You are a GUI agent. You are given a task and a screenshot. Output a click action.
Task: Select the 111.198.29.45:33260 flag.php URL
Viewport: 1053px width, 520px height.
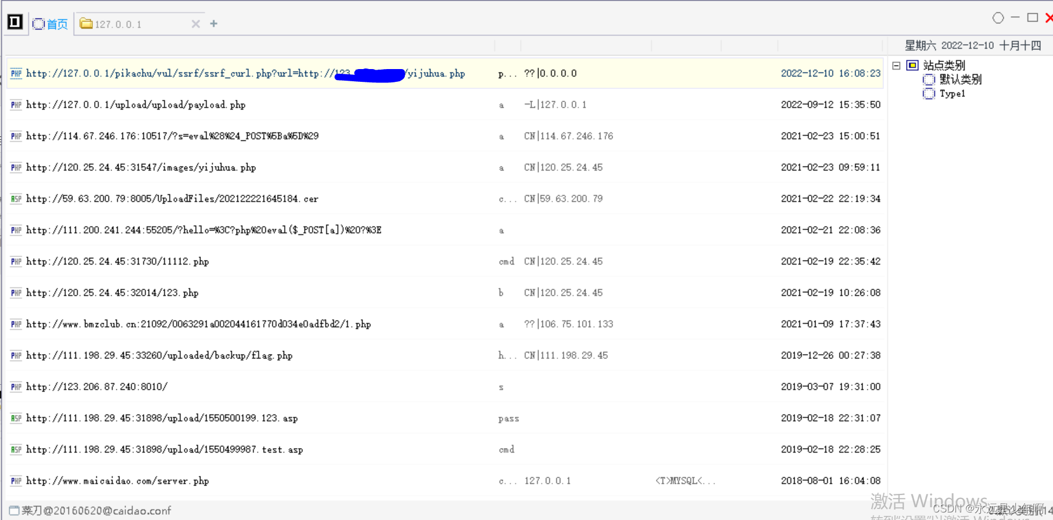point(159,355)
